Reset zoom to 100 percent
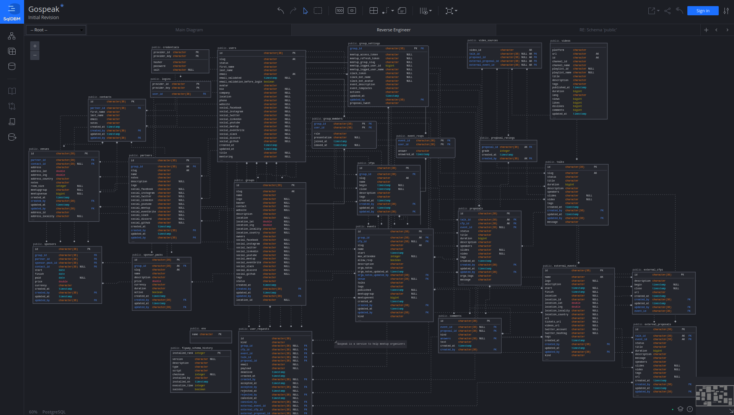This screenshot has height=415, width=734. (x=339, y=11)
